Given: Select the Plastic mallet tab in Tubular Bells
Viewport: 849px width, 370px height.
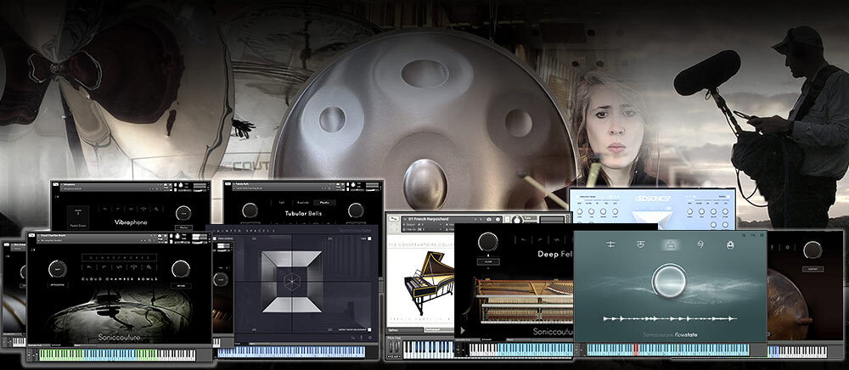Looking at the screenshot, I should coord(325,202).
